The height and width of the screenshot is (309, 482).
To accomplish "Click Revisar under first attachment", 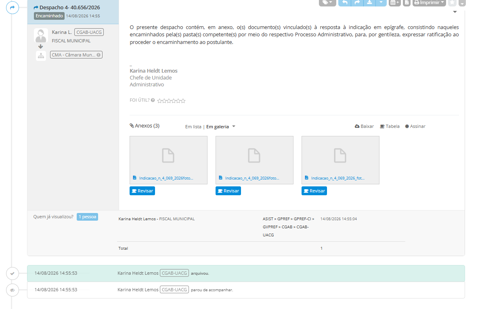I will click(143, 191).
